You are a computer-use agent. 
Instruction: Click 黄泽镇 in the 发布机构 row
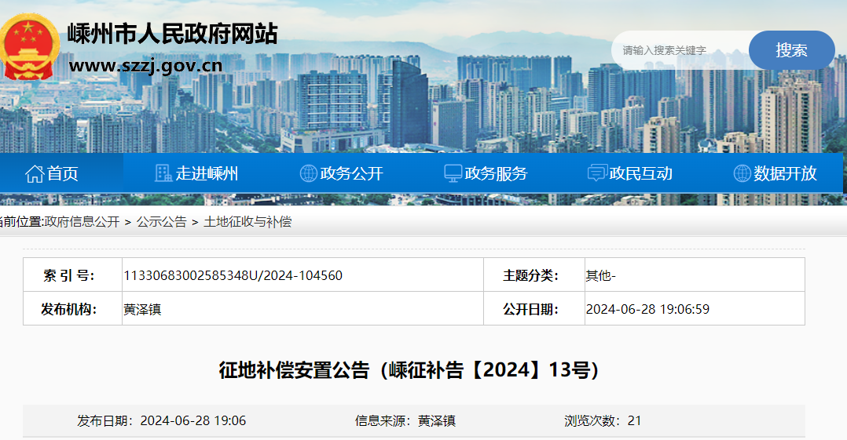142,309
